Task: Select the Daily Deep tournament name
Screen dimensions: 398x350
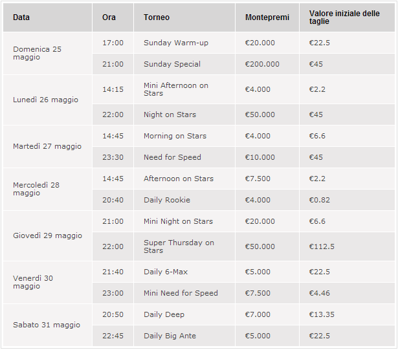Action: click(x=164, y=314)
